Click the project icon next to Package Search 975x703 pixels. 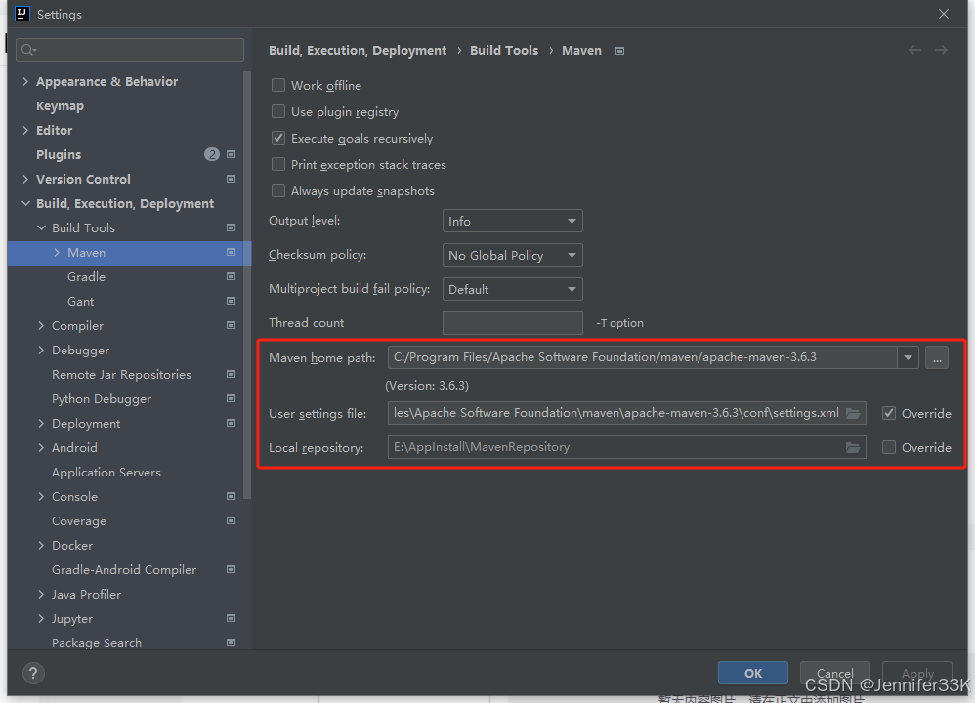(231, 642)
